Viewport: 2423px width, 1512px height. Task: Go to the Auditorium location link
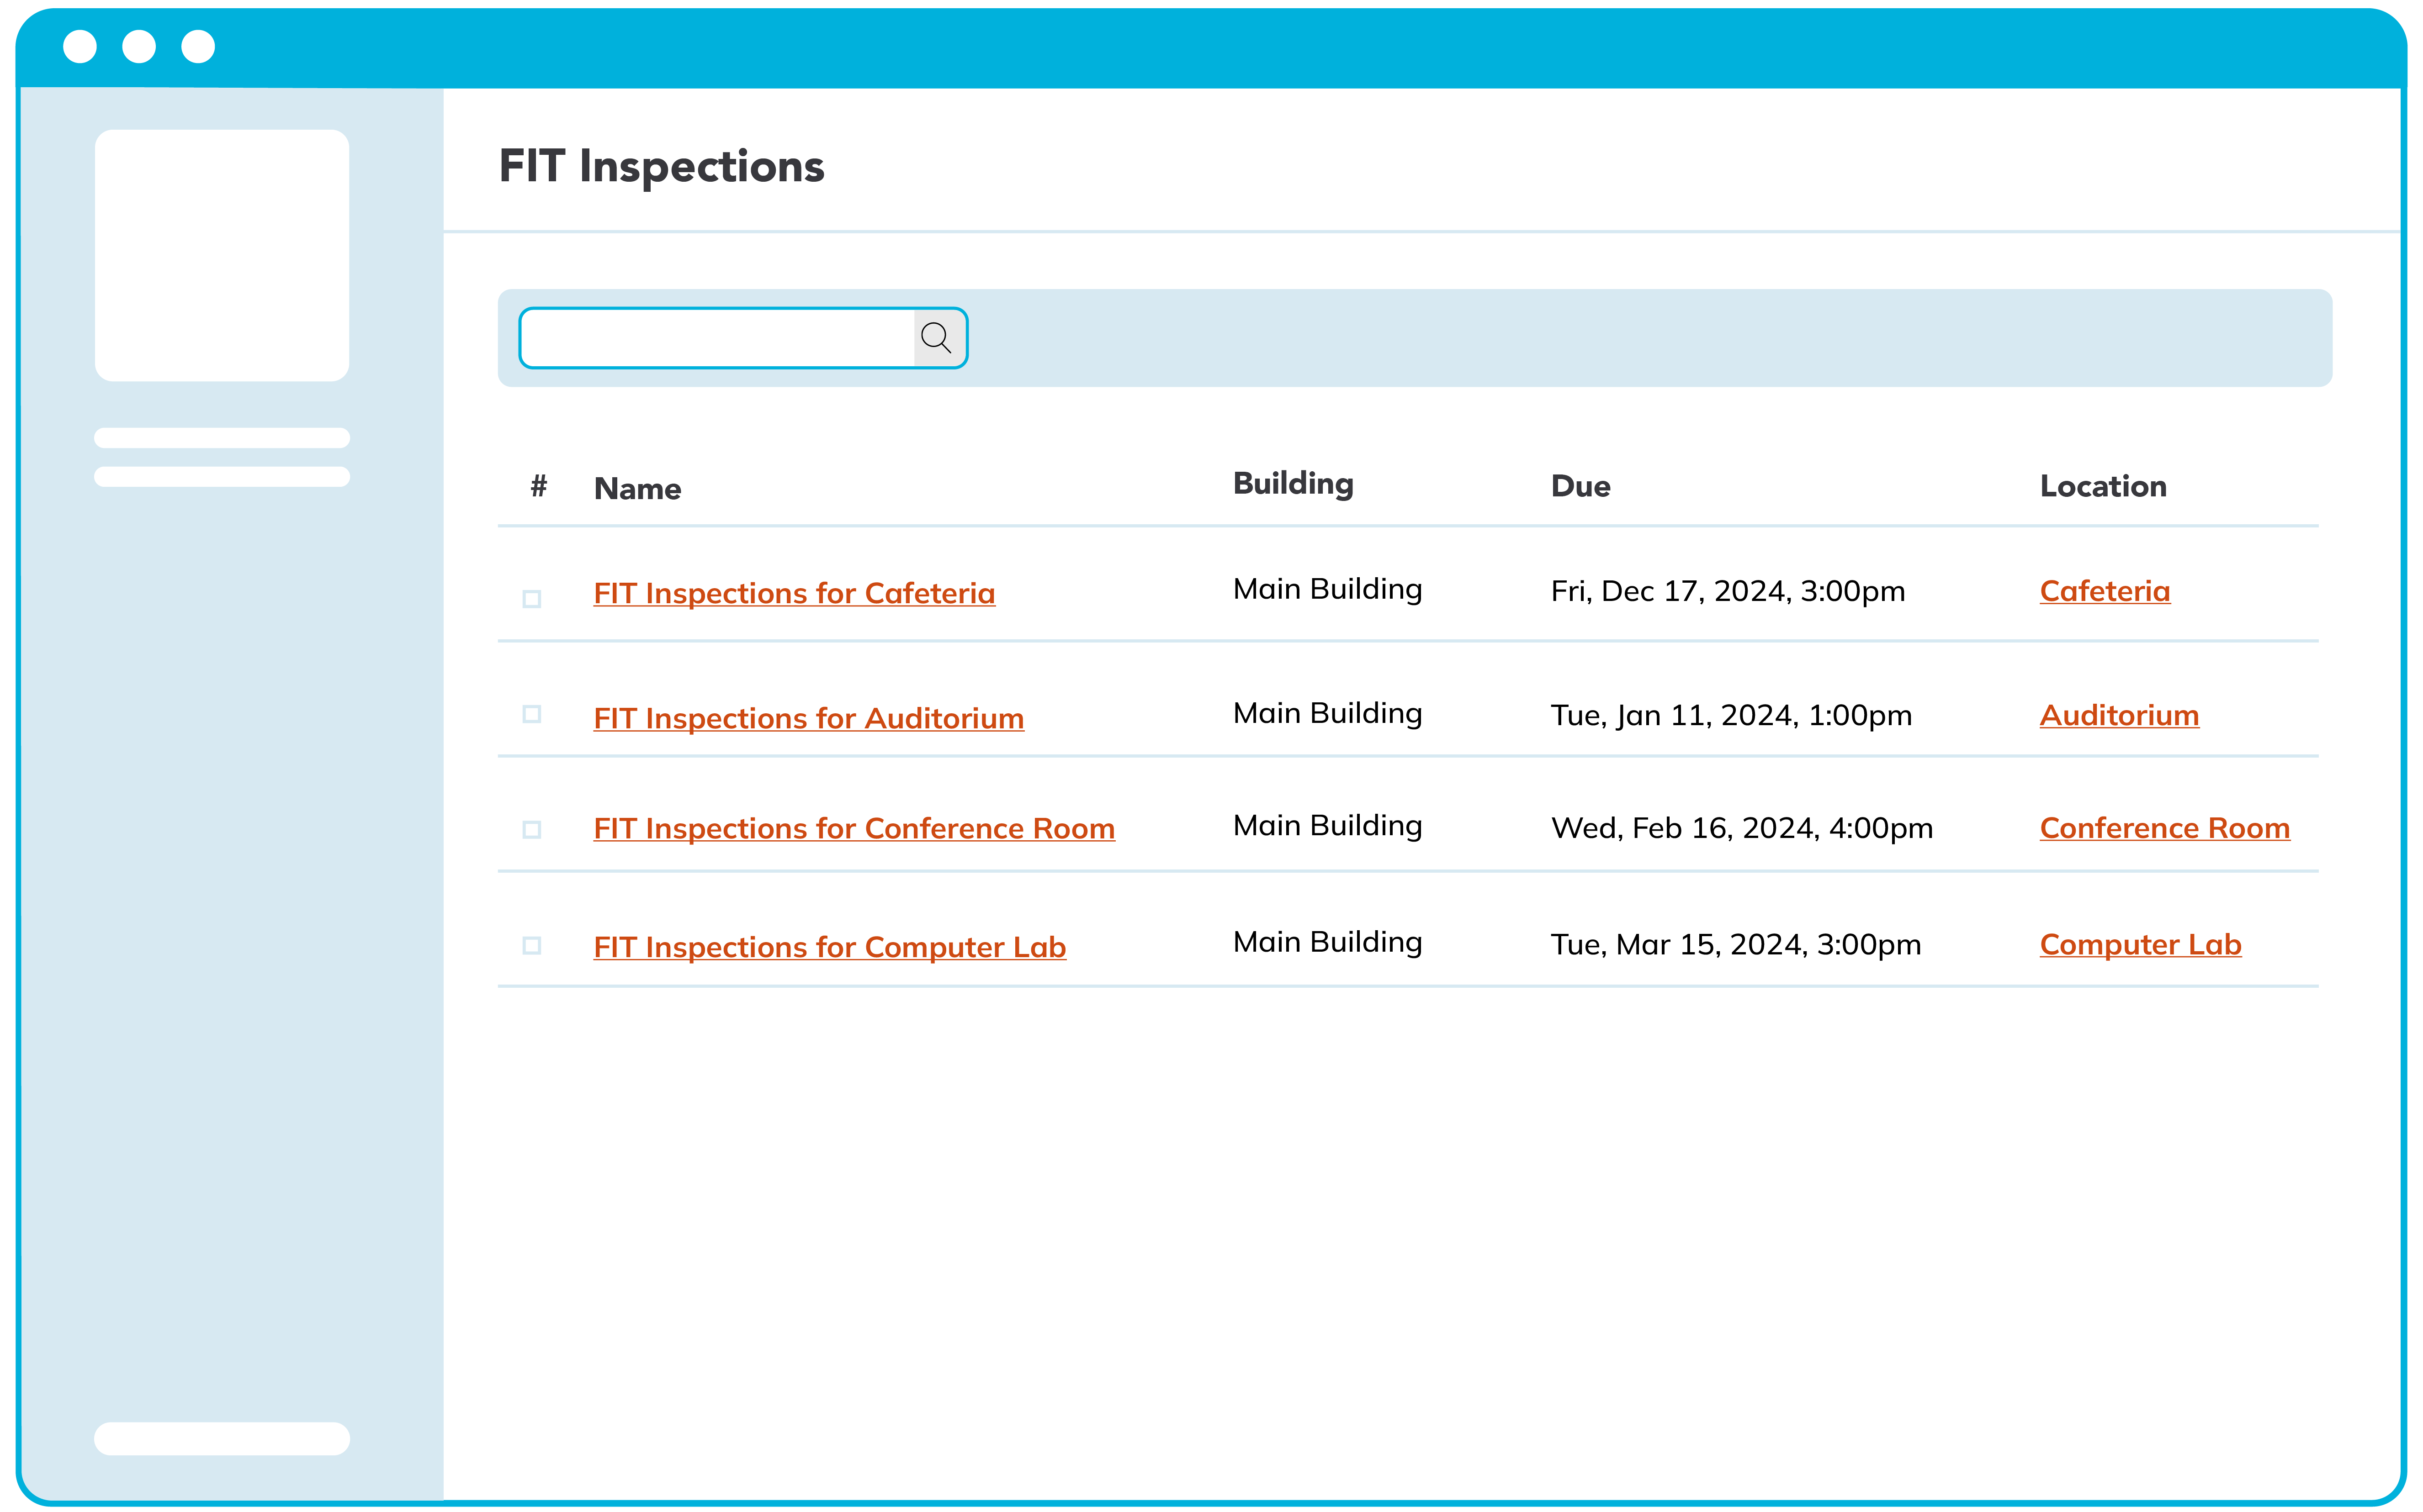[x=2119, y=715]
